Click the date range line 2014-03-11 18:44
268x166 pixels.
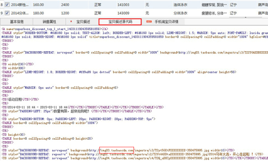83,107
